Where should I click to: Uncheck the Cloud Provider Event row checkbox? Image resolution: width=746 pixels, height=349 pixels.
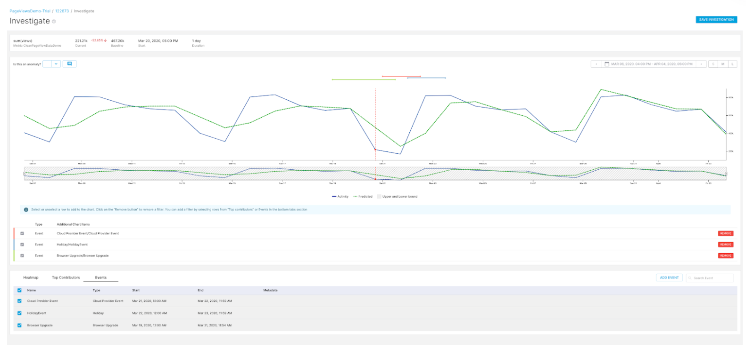[x=19, y=301]
